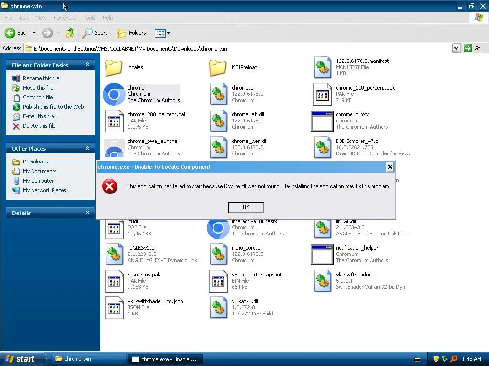
Task: Select the chrome_elf.dll file icon
Action: (218, 121)
